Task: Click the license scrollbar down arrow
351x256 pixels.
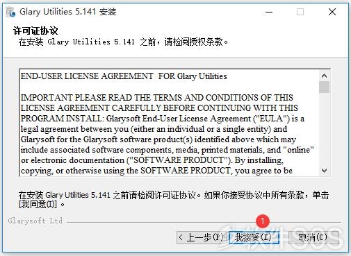Action: [x=324, y=171]
